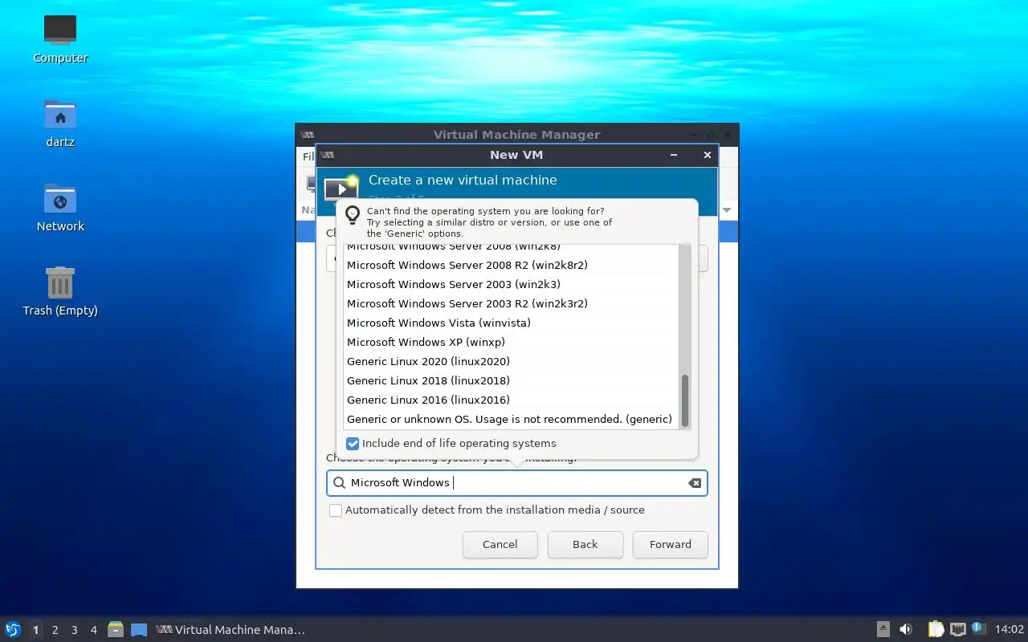Click the Virtual Machine Manager title bar icon
Image resolution: width=1028 pixels, height=642 pixels.
(307, 135)
